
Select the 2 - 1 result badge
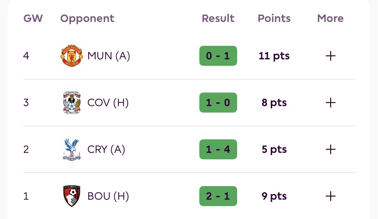(x=218, y=196)
